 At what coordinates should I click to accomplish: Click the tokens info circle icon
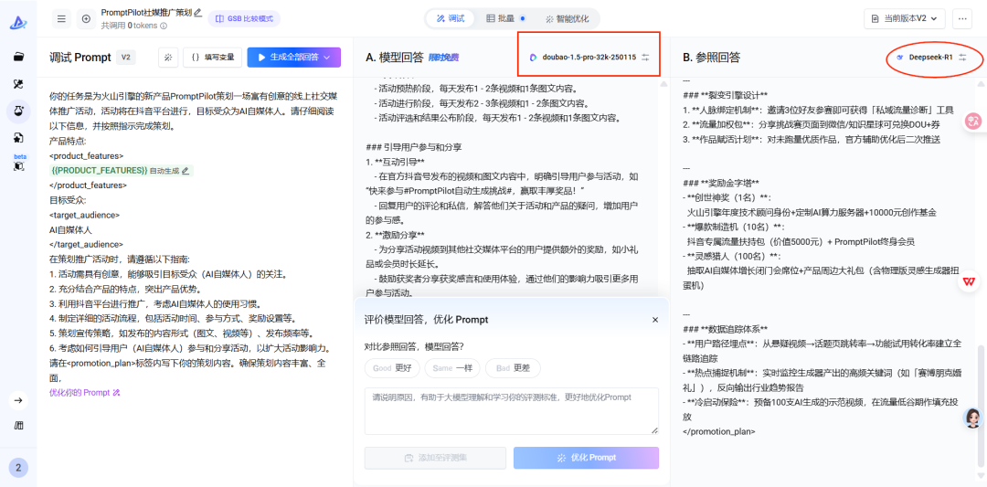164,26
